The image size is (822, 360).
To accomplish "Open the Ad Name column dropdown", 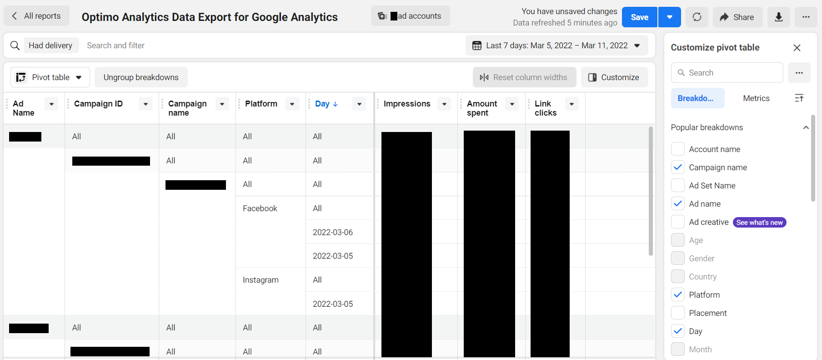I will tap(51, 104).
